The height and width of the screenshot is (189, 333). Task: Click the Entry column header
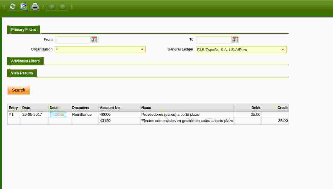pos(13,108)
